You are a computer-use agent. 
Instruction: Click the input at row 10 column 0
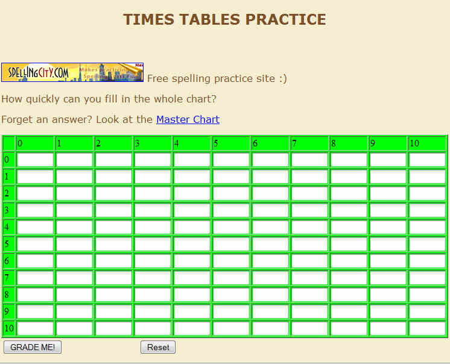coord(35,328)
